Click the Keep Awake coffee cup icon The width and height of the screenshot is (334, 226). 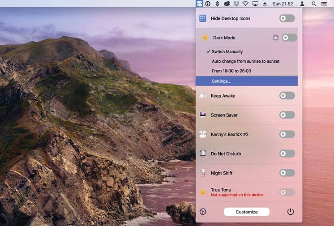[202, 96]
